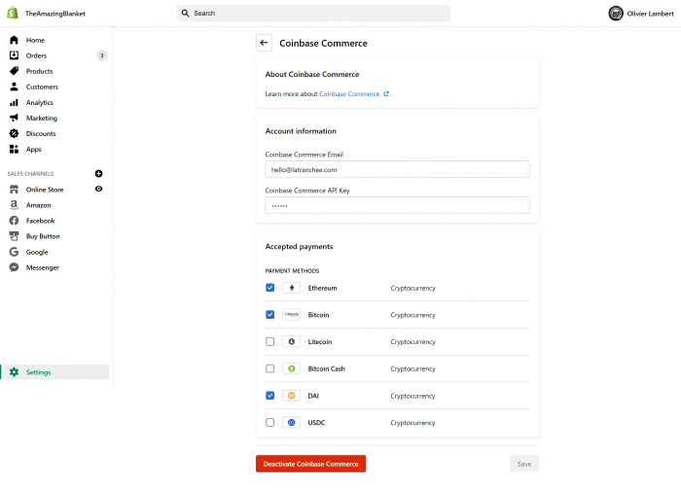Click the Online Store storefront icon
Image resolution: width=681 pixels, height=489 pixels.
[14, 190]
